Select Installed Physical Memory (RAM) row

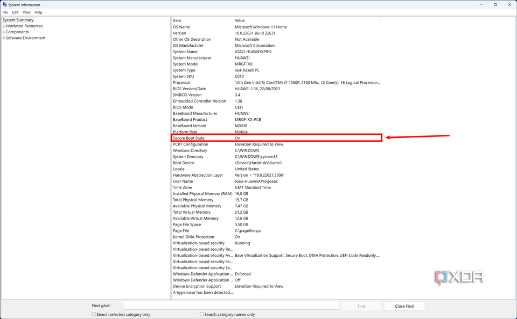click(x=276, y=194)
